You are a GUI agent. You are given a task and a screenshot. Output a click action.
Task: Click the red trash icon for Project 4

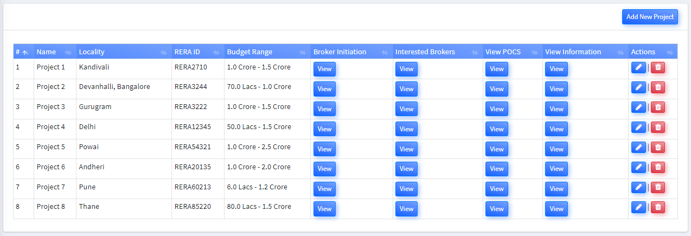658,127
